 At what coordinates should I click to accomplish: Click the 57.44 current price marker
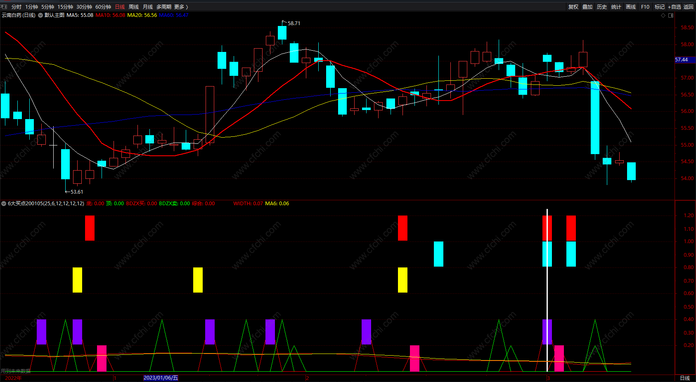[x=685, y=60]
